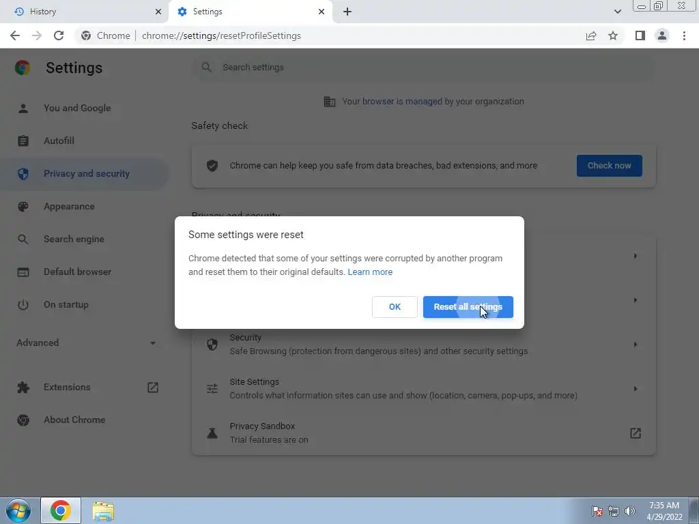Screen dimensions: 699x524
Task: Open the Privacy Sandbox row
Action: 423,433
